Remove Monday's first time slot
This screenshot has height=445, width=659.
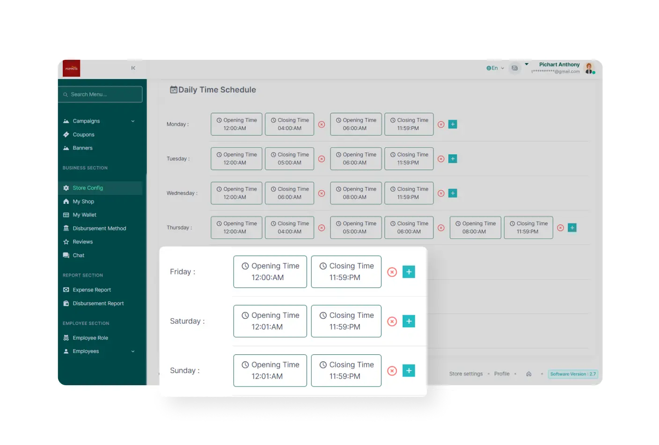(322, 124)
